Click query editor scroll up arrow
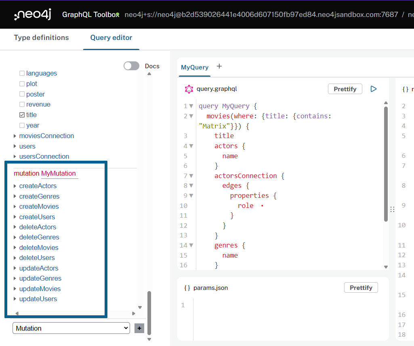Image resolution: width=414 pixels, height=346 pixels. [x=386, y=103]
